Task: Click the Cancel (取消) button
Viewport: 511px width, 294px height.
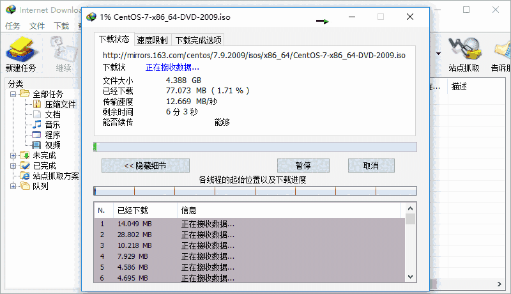Action: (371, 166)
